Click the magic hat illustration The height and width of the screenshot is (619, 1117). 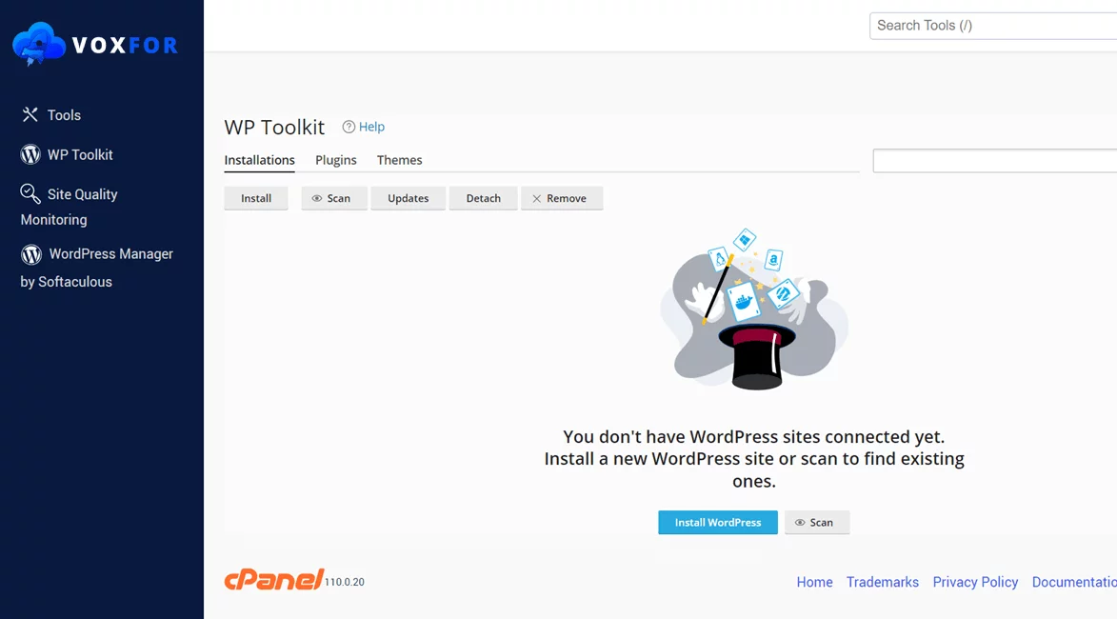753,310
